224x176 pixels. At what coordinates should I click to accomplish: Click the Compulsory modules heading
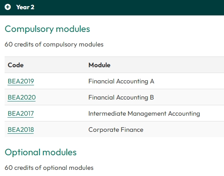point(47,29)
